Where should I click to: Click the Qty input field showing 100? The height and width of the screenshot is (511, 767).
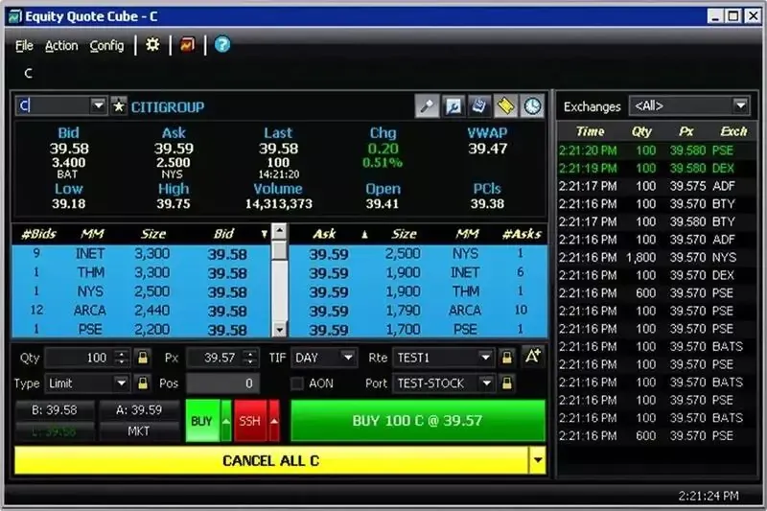coord(81,358)
